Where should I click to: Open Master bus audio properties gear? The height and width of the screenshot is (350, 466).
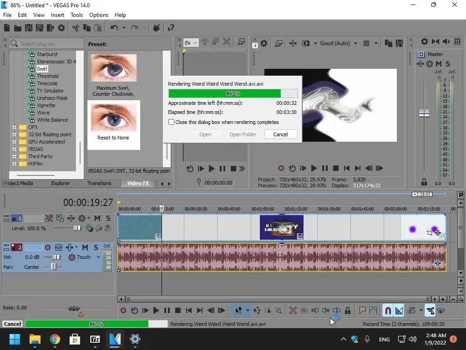tap(425, 41)
